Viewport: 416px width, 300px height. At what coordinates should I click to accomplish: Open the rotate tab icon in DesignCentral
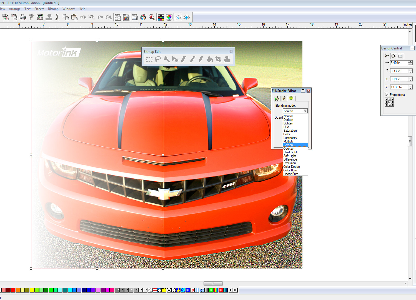pos(394,56)
